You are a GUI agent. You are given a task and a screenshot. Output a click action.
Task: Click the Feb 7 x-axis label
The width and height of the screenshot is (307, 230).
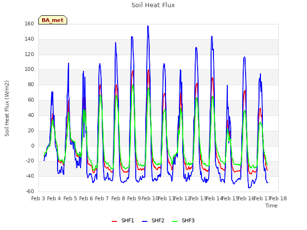(x=102, y=198)
